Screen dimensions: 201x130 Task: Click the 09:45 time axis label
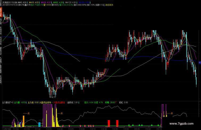137,129
